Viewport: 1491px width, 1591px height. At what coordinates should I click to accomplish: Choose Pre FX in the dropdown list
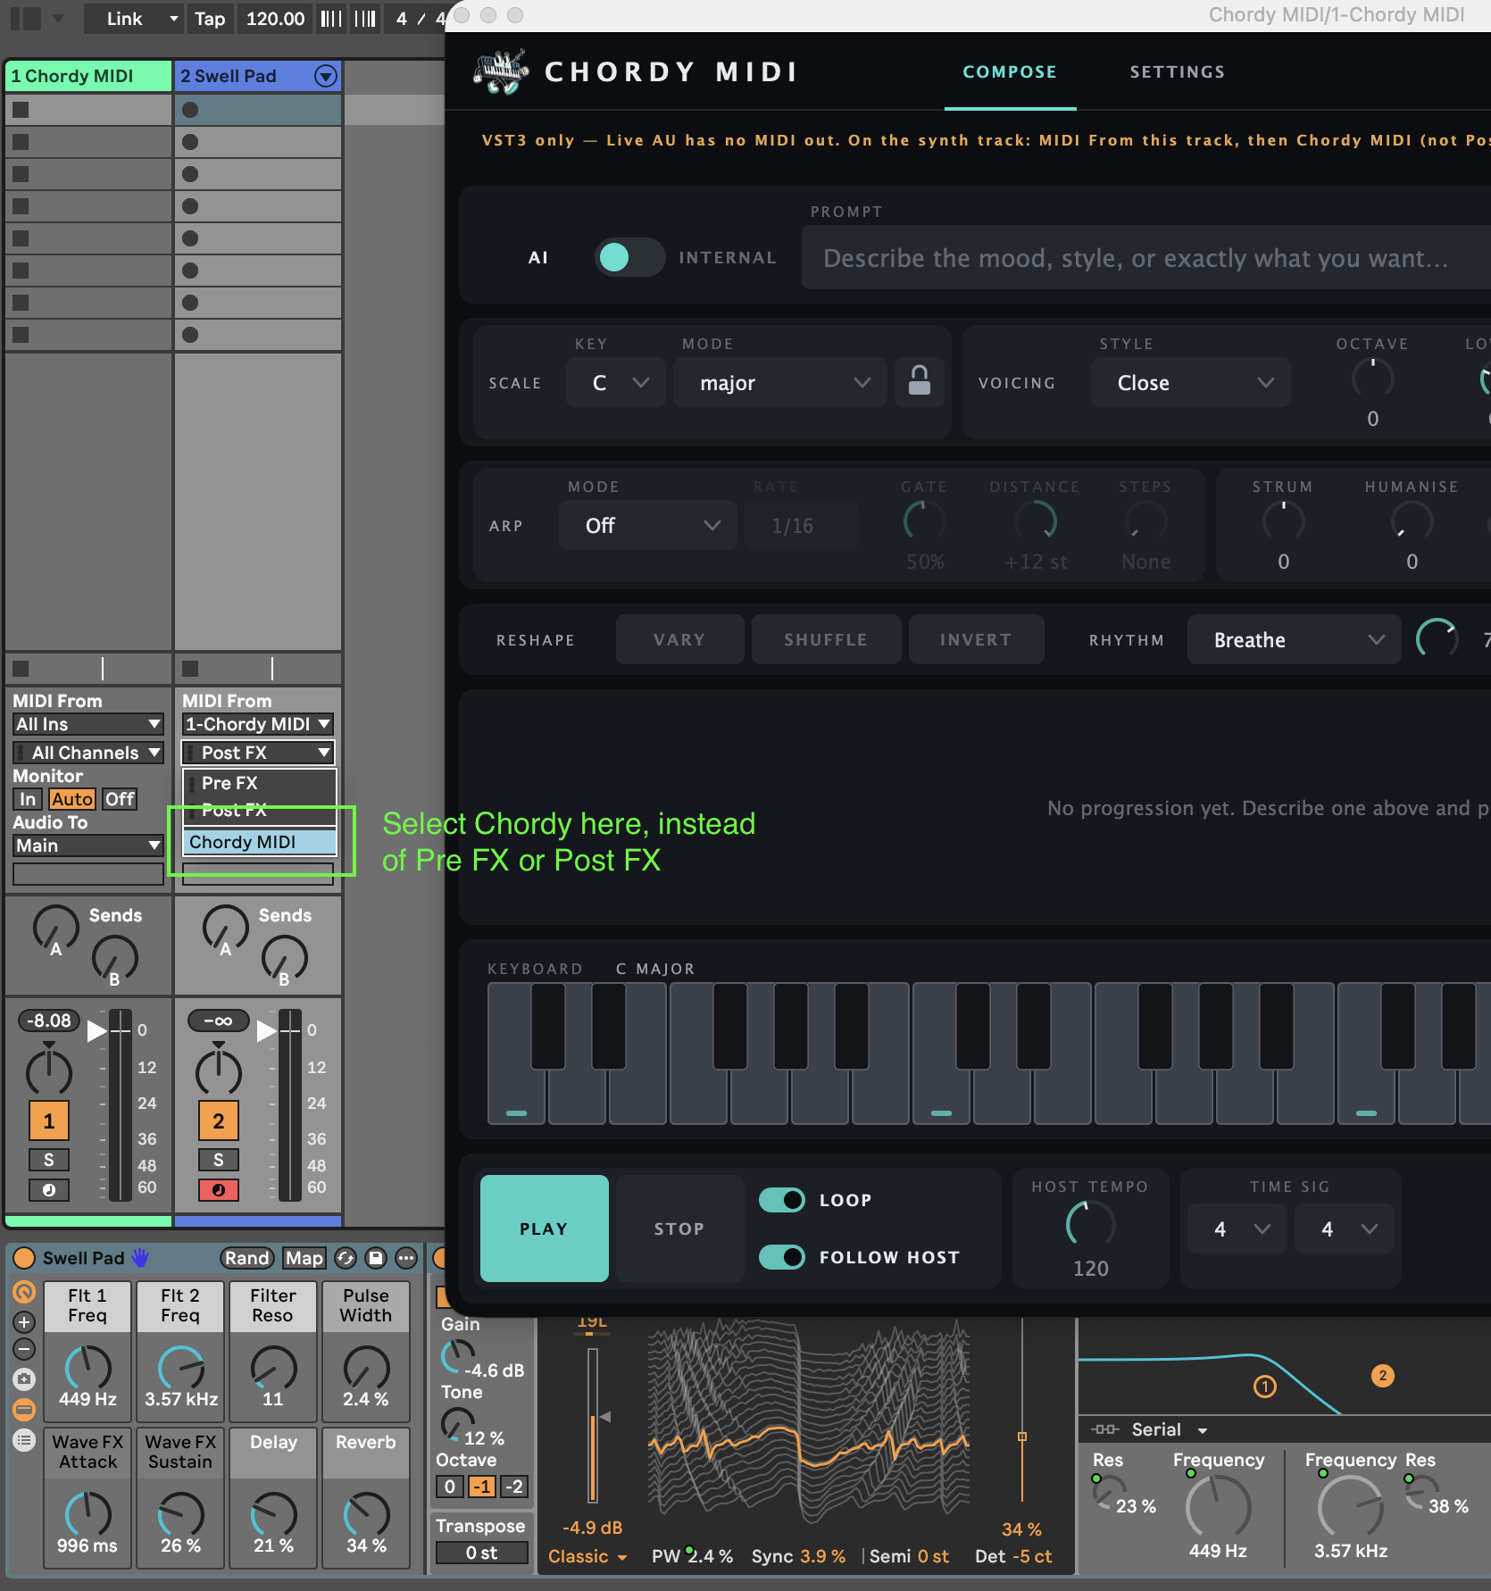259,783
